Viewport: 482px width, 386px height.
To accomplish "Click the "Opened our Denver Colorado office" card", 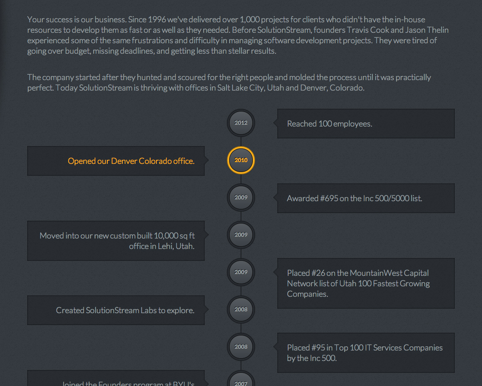I will click(116, 161).
